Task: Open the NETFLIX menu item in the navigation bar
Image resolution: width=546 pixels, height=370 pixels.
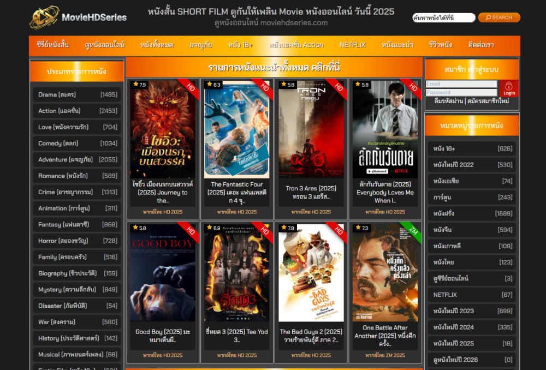Action: [x=352, y=45]
